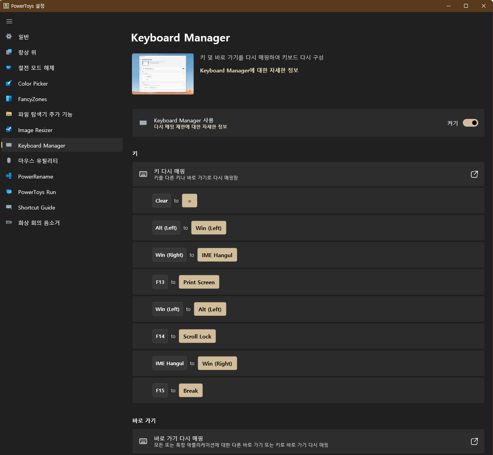This screenshot has width=493, height=455.
Task: Open the Shortcut Guide page
Action: pos(62,207)
